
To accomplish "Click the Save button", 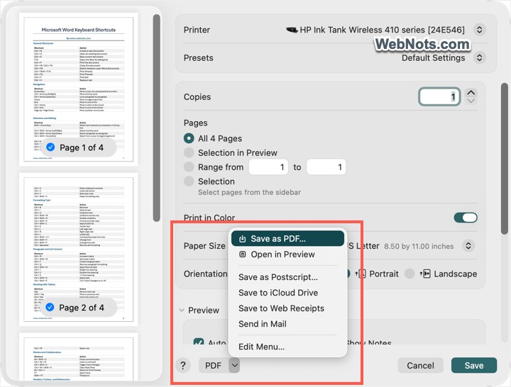I will click(x=474, y=366).
